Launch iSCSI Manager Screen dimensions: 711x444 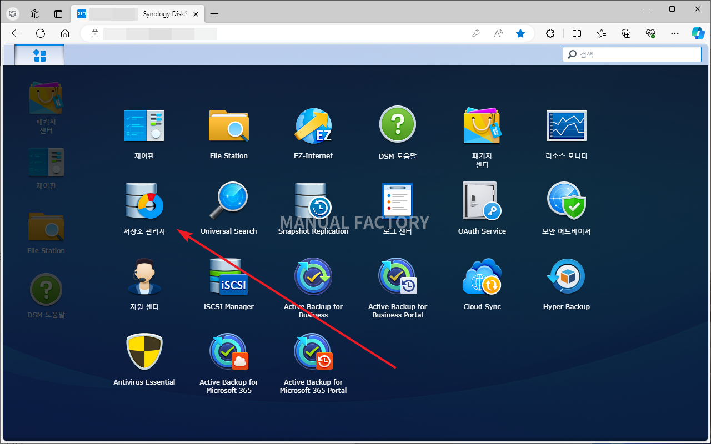(229, 276)
